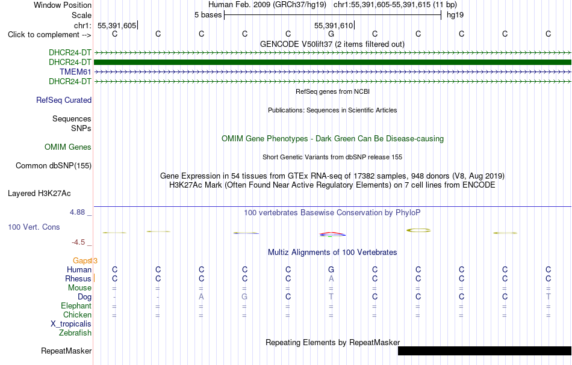
Task: Click the G base in the top sequence row
Action: [331, 34]
